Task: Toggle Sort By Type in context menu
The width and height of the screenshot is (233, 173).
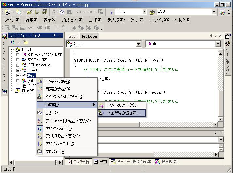Action: tap(67, 129)
